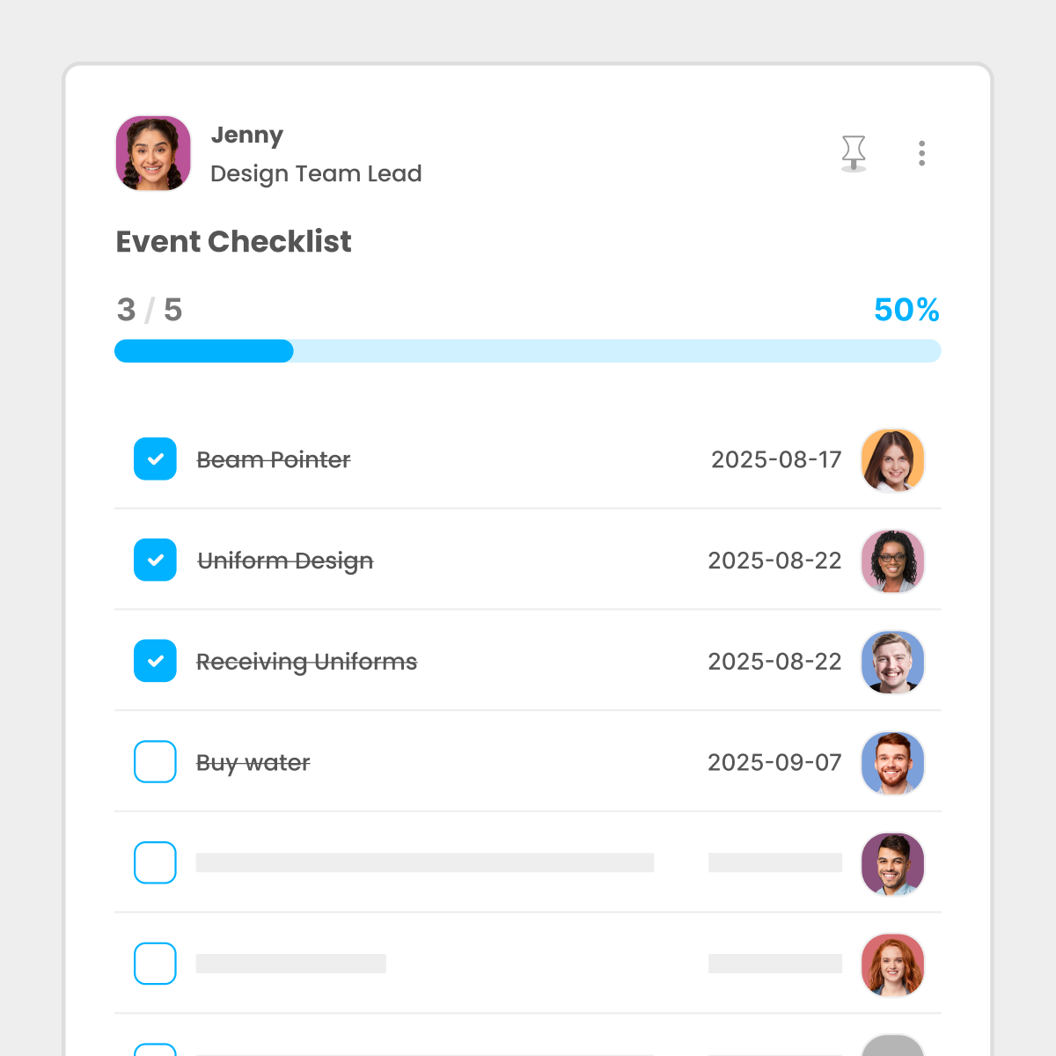Image resolution: width=1056 pixels, height=1056 pixels.
Task: Select the Uniform Design task name
Action: 286,561
